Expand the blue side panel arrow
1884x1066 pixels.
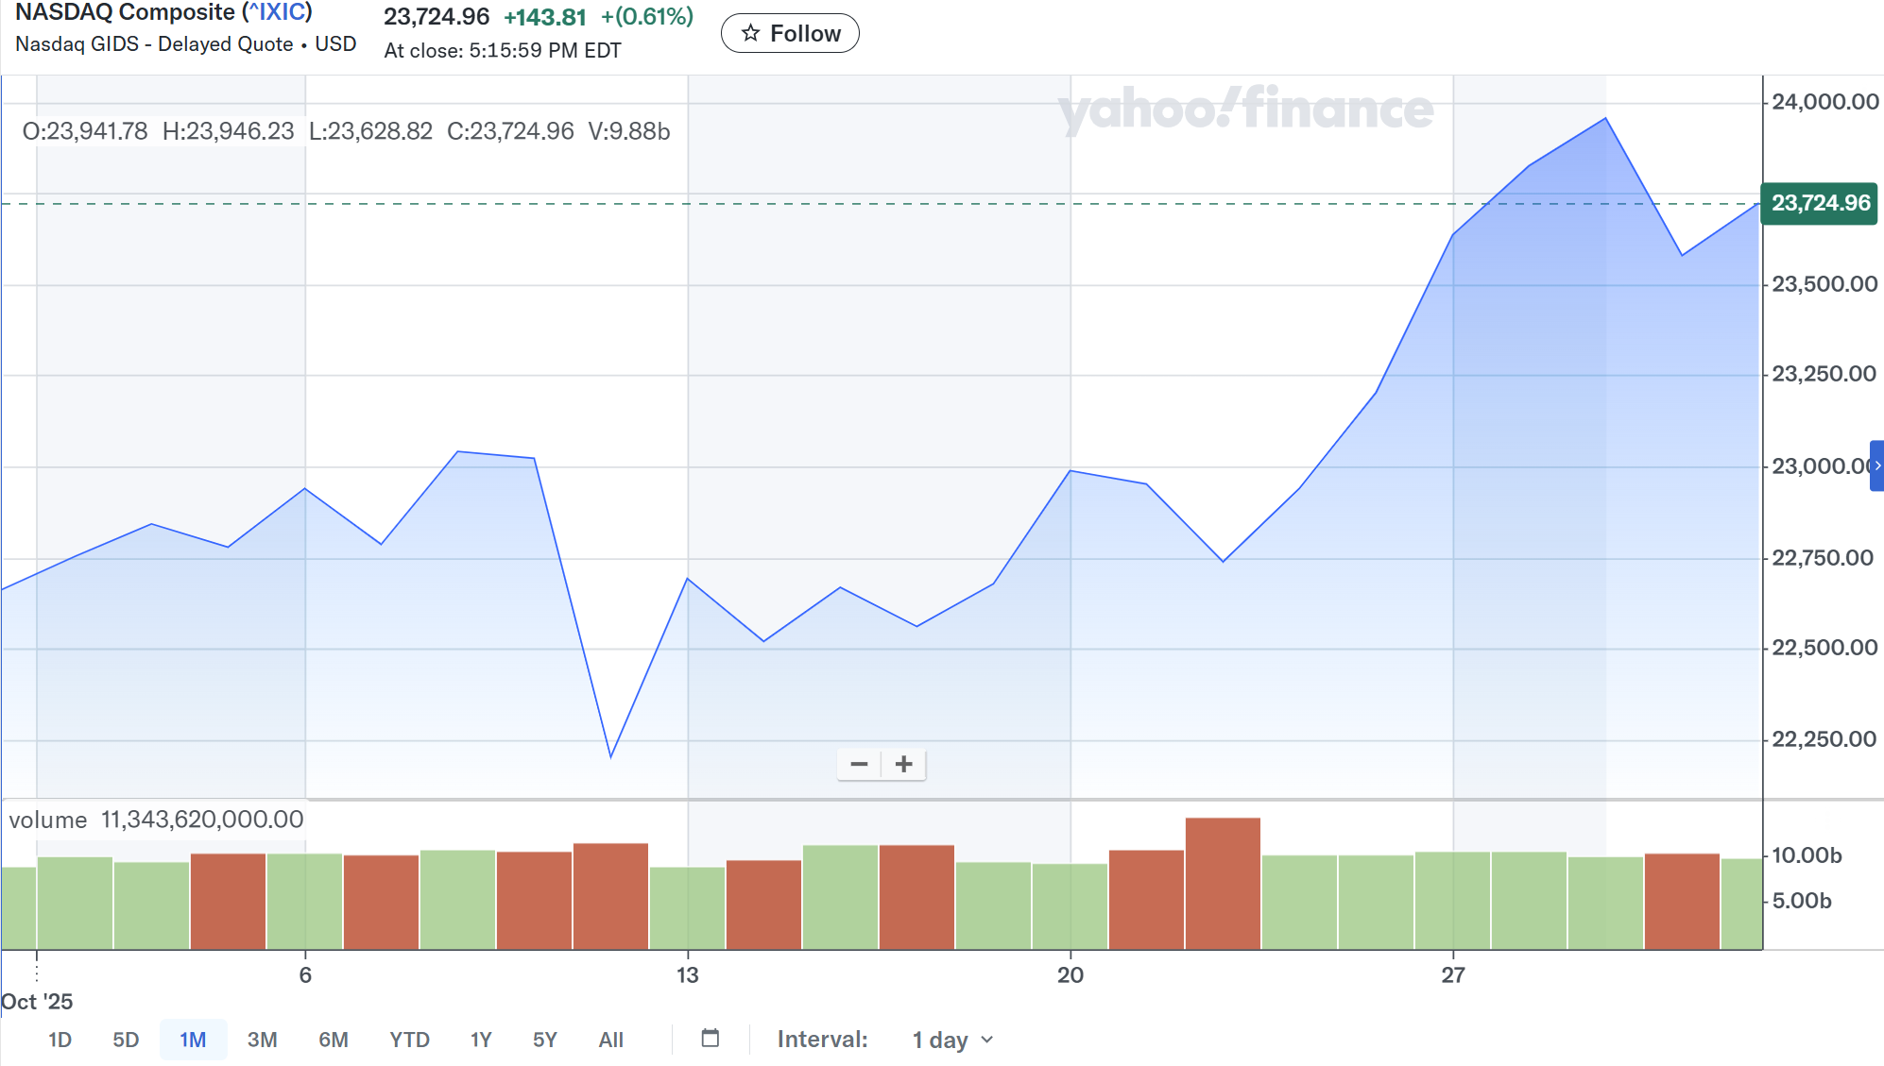click(x=1876, y=465)
